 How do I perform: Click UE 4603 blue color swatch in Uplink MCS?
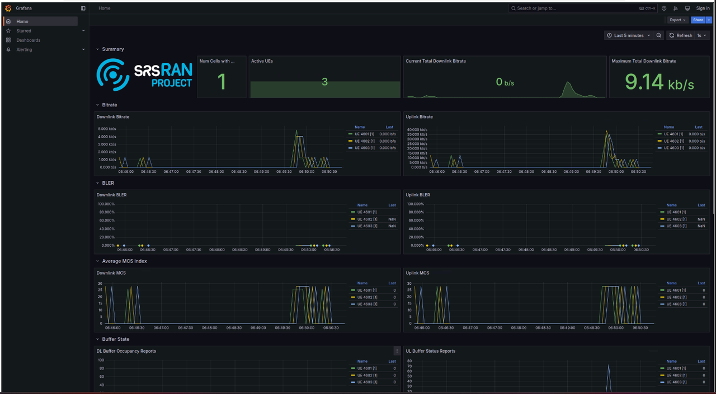tap(662, 304)
